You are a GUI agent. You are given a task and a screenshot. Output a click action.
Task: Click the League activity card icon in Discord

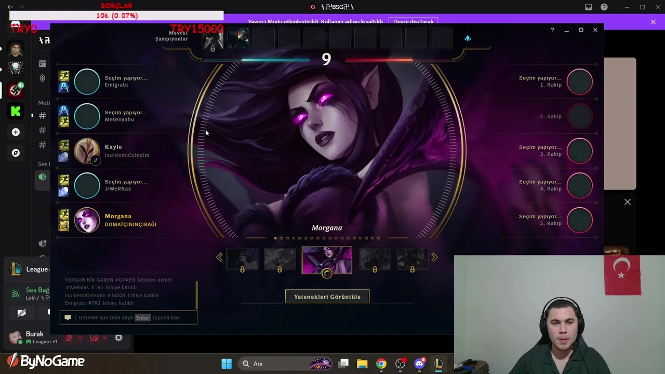[16, 269]
